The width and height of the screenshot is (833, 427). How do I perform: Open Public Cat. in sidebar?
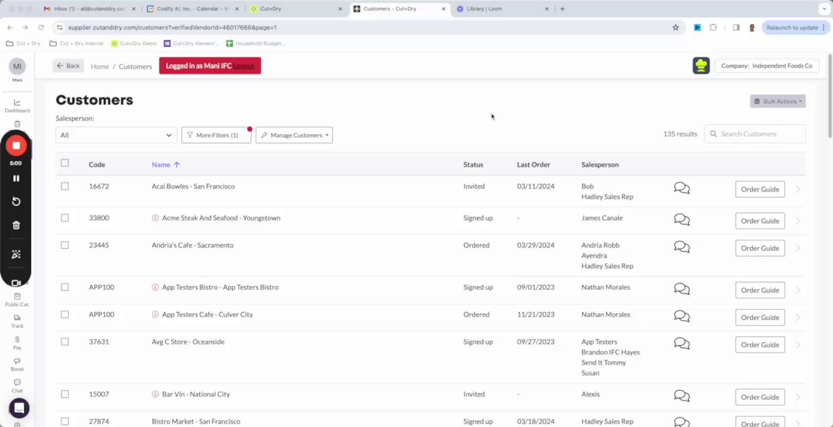[17, 299]
